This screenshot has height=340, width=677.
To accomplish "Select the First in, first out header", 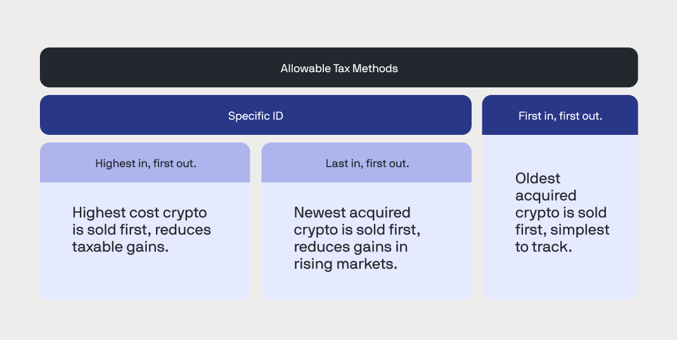I will [x=560, y=116].
